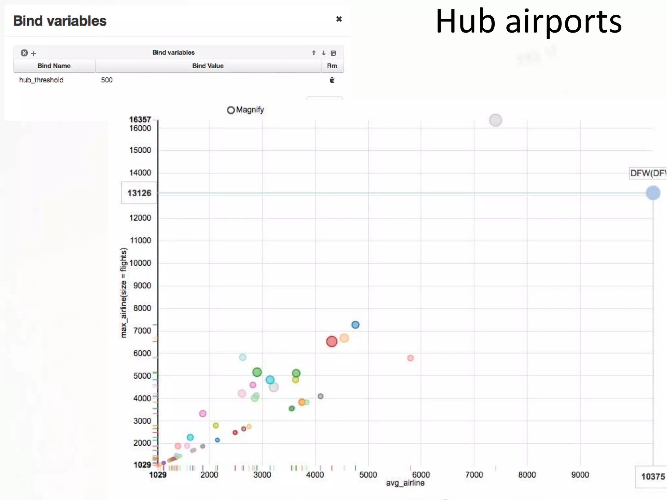The width and height of the screenshot is (667, 500).
Task: Click the cyan bubble near avg 3100
Action: tap(270, 380)
